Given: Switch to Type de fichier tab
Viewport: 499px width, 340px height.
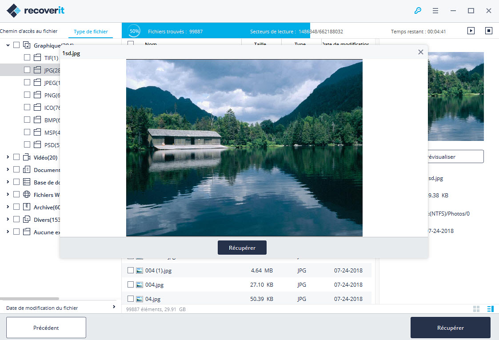Looking at the screenshot, I should click(x=91, y=32).
